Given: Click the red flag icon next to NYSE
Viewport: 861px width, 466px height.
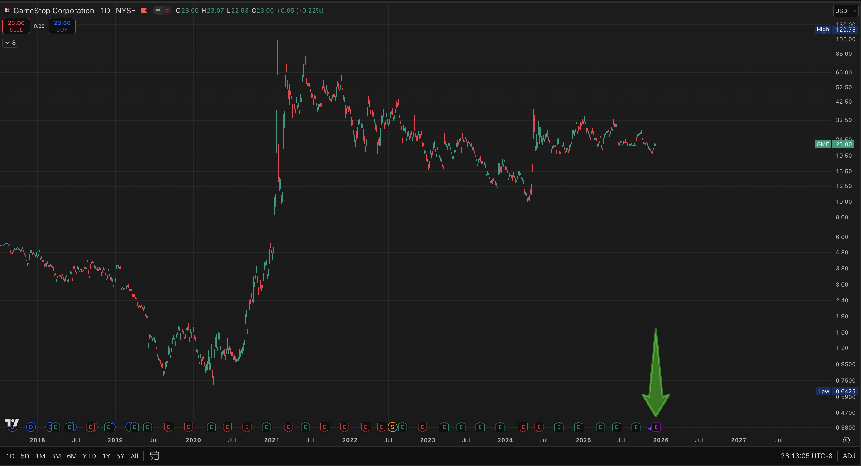Looking at the screenshot, I should (144, 10).
